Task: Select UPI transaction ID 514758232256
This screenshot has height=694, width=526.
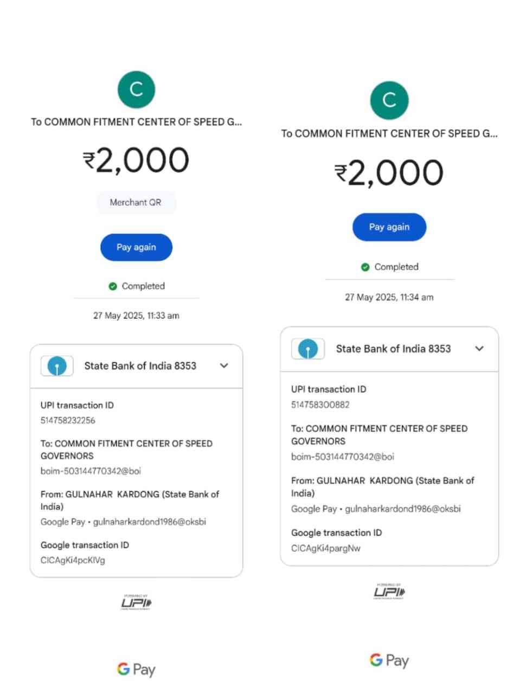Action: 68,420
